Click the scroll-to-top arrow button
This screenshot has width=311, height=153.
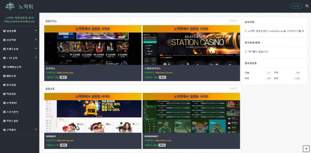tap(306, 149)
